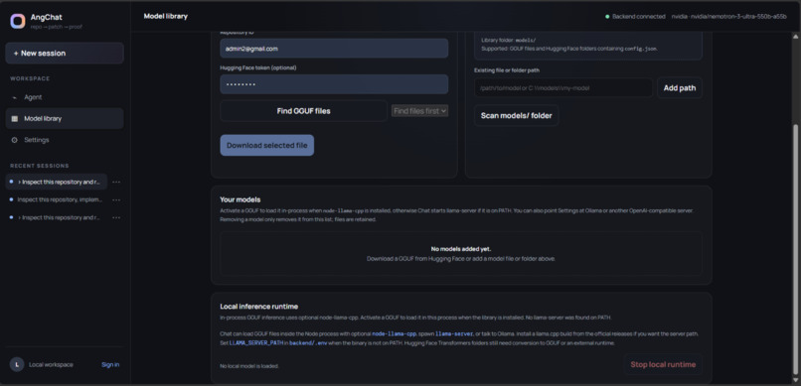Open the 'Inspect this repository, implem...' session
This screenshot has width=801, height=386.
pyautogui.click(x=57, y=199)
